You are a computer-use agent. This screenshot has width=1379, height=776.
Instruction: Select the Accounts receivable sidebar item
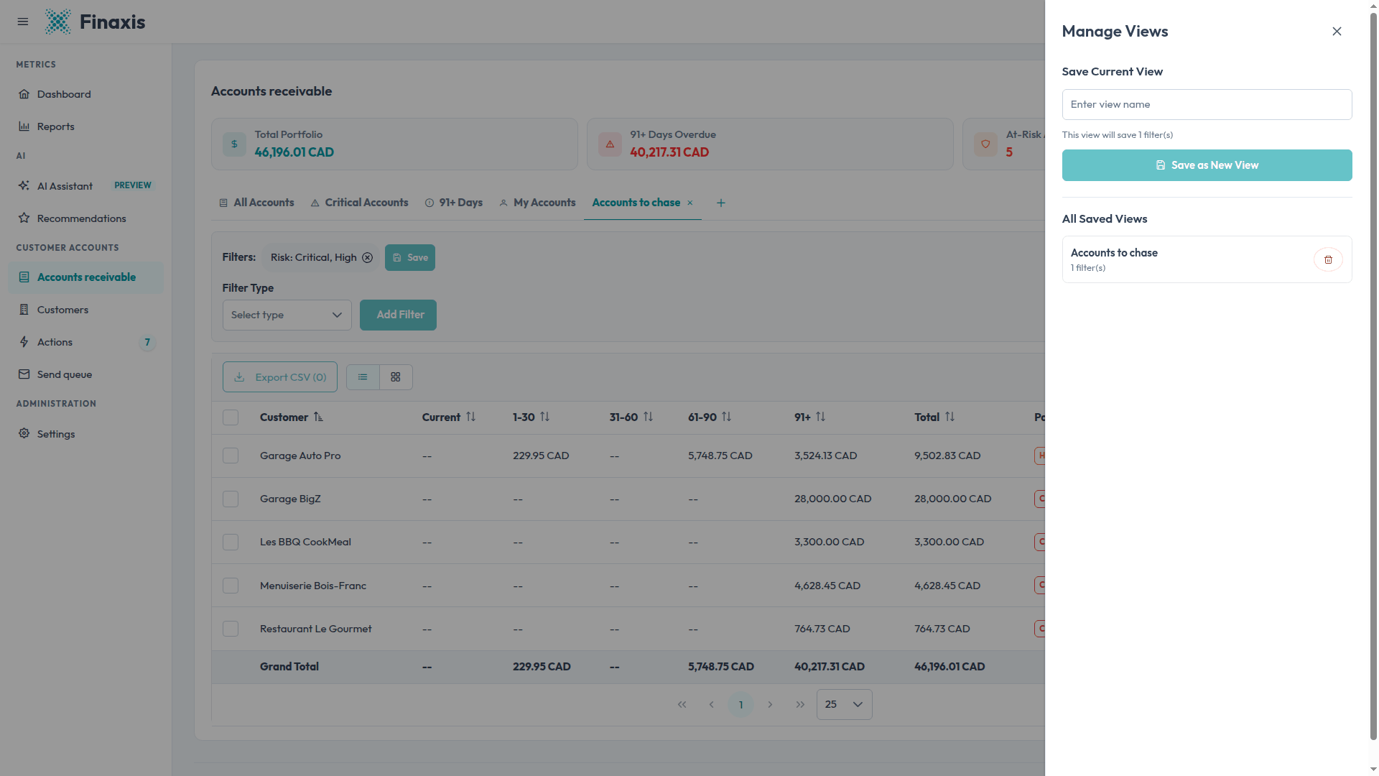coord(86,277)
